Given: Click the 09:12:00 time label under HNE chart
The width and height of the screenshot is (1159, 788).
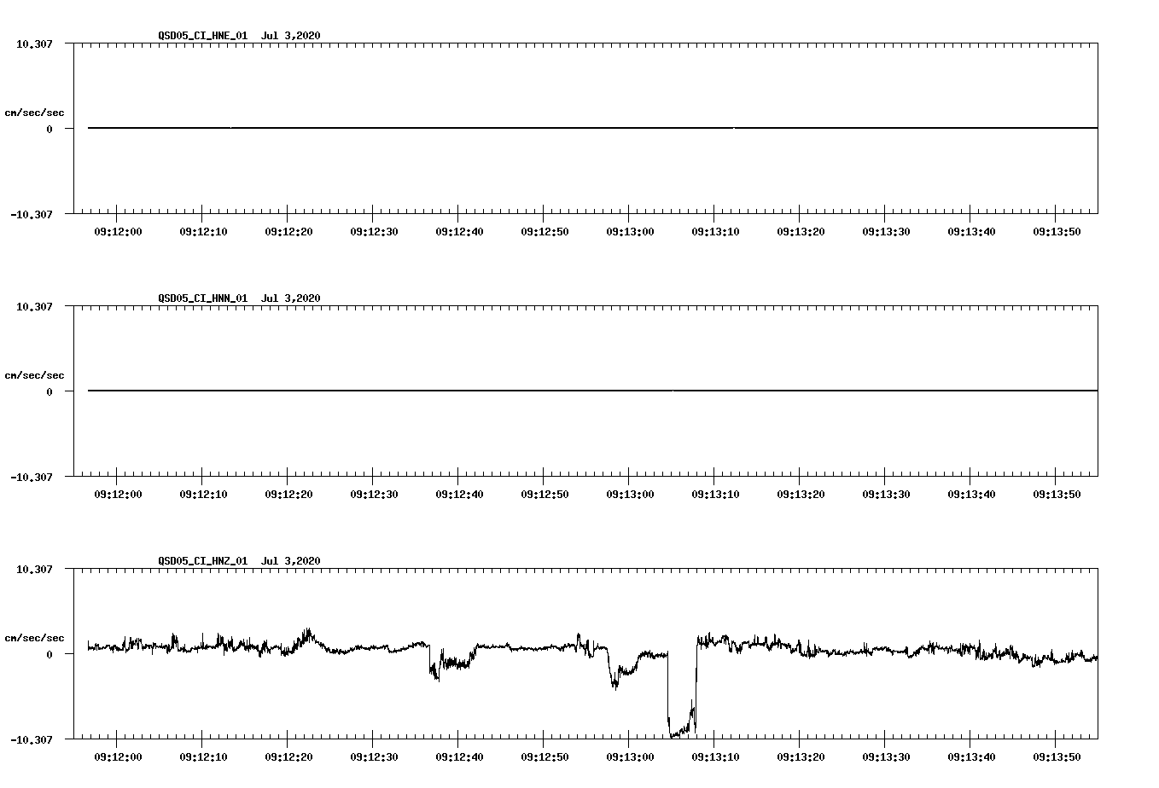Looking at the screenshot, I should 118,231.
